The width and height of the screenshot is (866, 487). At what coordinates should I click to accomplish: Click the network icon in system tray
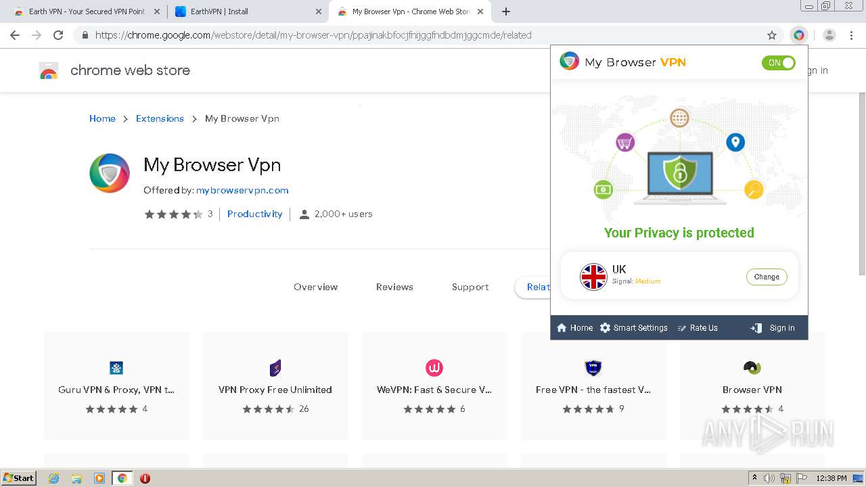pos(785,478)
